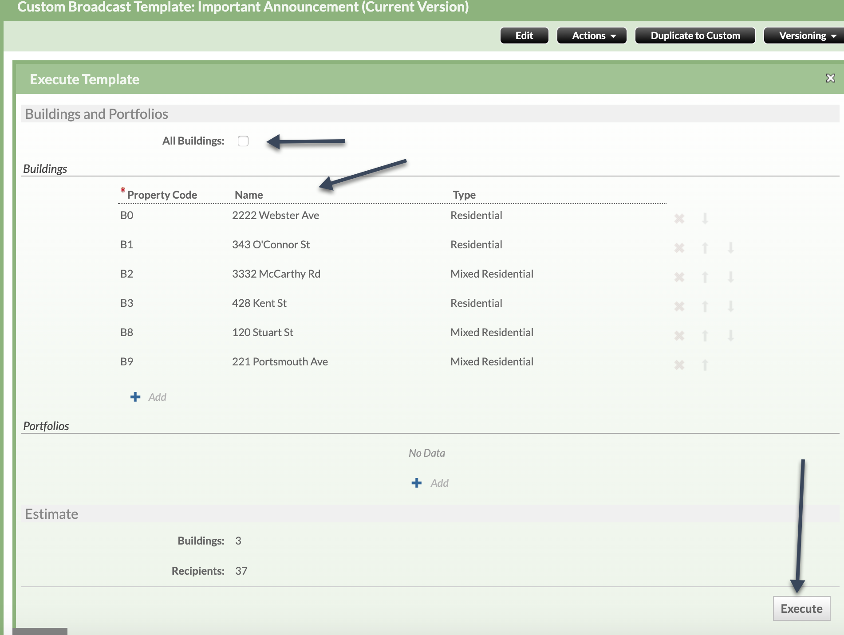Viewport: 844px width, 635px height.
Task: Remove B9 221 Portsmouth Ave row
Action: point(679,365)
